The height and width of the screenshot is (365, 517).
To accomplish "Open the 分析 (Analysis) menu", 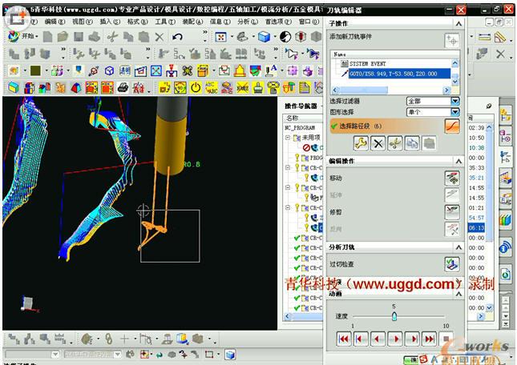I will pyautogui.click(x=246, y=22).
